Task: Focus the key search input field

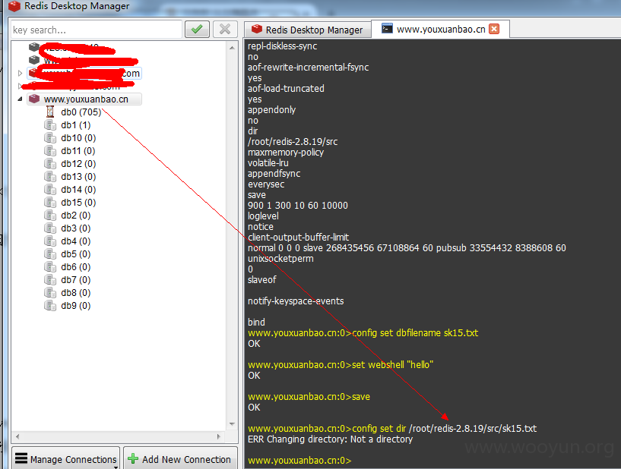Action: (97, 30)
